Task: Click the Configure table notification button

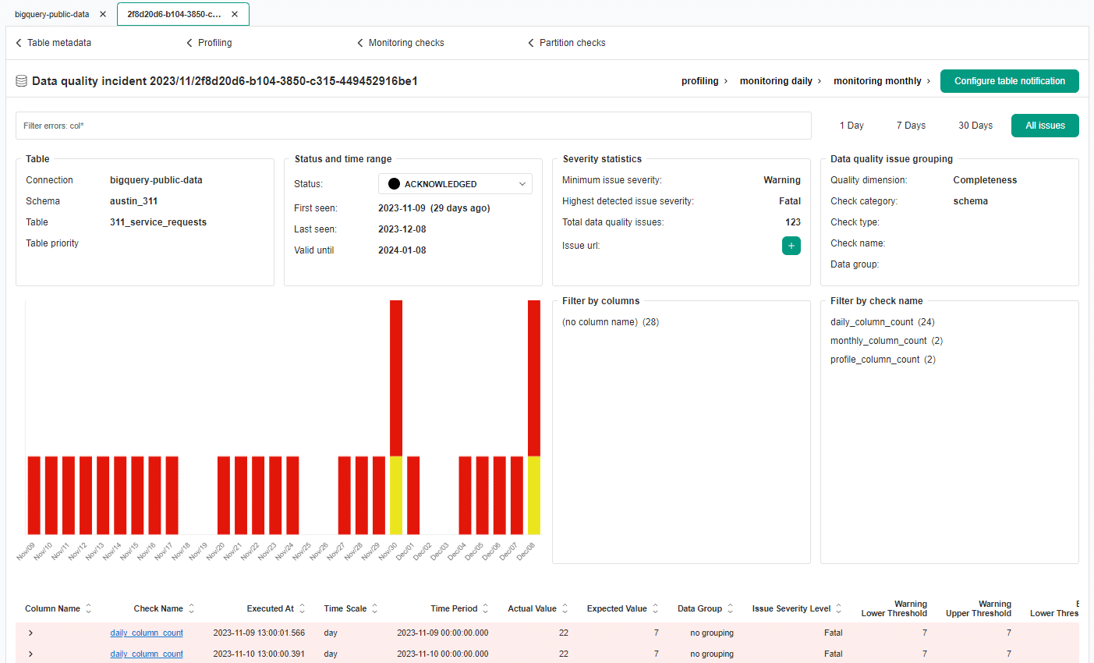Action: click(x=1009, y=80)
